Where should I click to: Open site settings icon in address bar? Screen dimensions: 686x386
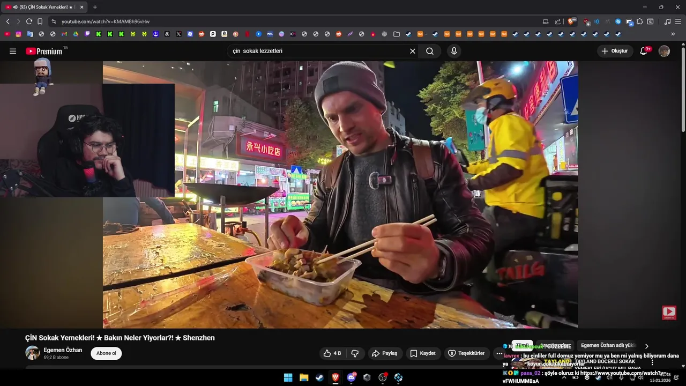(54, 21)
